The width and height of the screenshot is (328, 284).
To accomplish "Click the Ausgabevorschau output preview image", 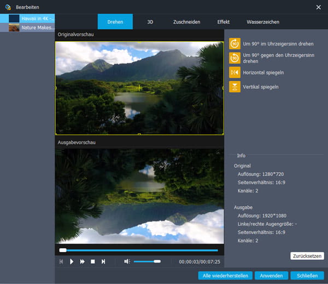I will [139, 196].
